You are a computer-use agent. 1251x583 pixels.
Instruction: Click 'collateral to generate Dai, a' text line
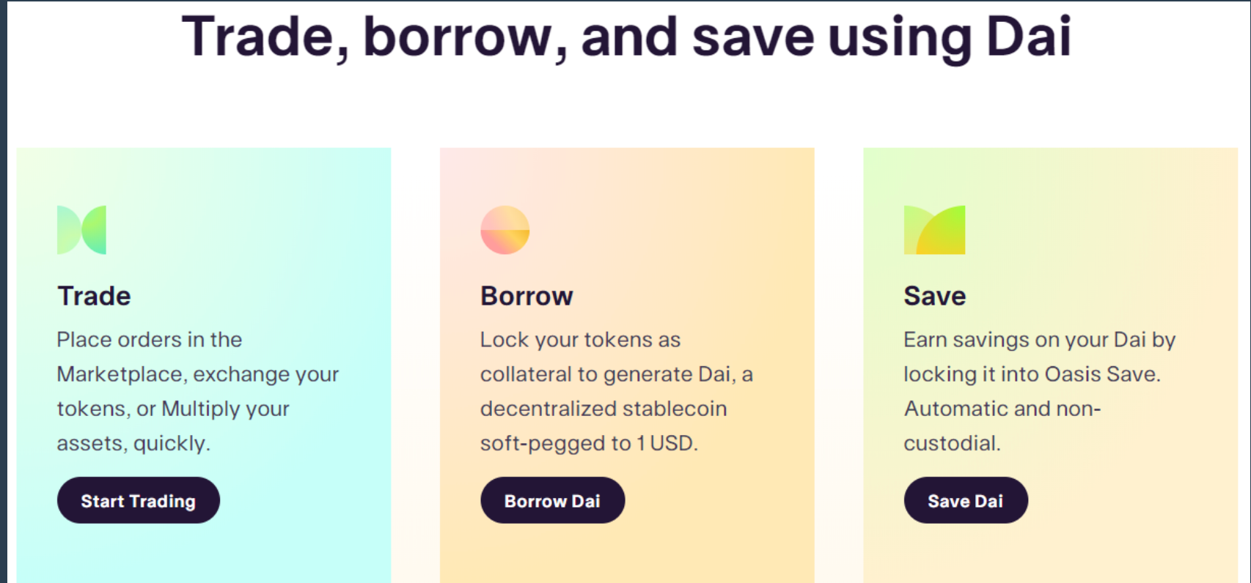616,374
